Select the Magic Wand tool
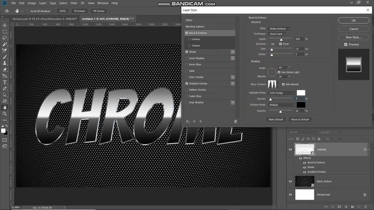Image resolution: width=374 pixels, height=210 pixels. [x=5, y=44]
